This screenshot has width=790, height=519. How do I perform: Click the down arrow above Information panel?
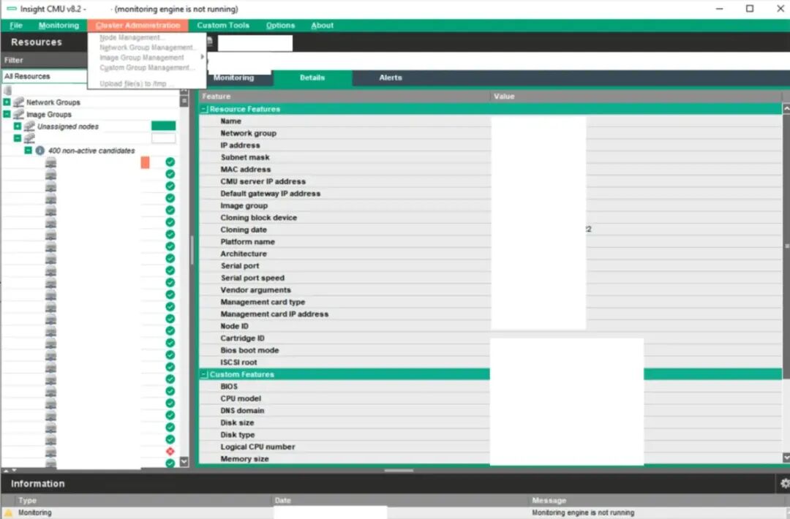[x=14, y=470]
